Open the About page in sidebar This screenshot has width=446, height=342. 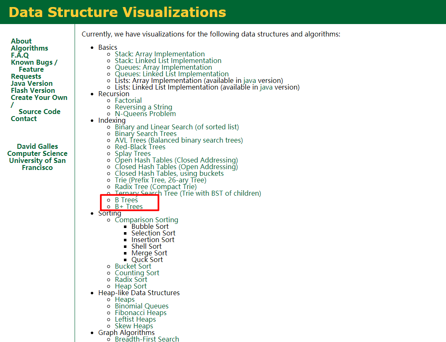(x=21, y=41)
